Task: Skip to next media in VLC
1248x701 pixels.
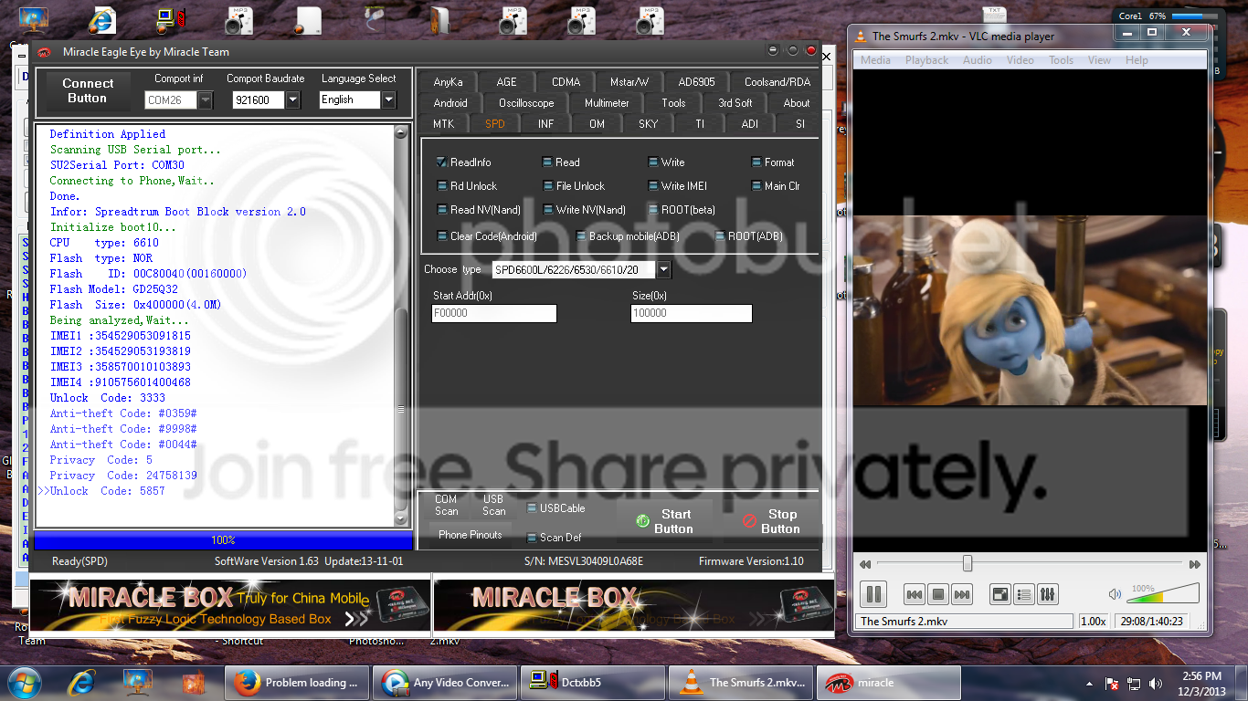Action: [961, 595]
